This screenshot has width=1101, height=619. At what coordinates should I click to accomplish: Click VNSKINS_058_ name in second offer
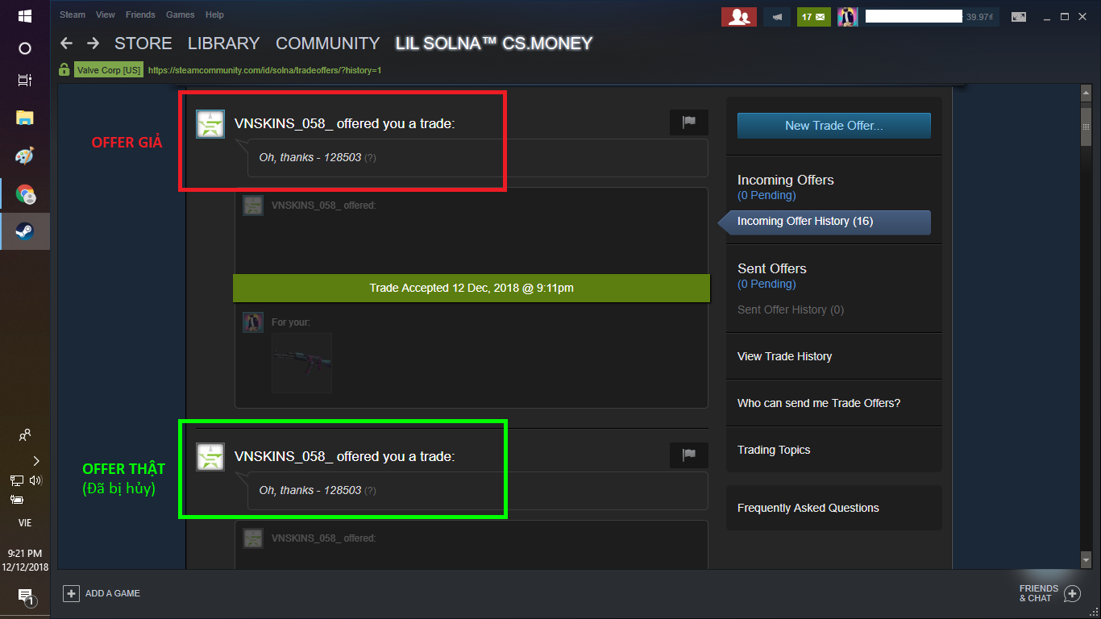click(284, 456)
